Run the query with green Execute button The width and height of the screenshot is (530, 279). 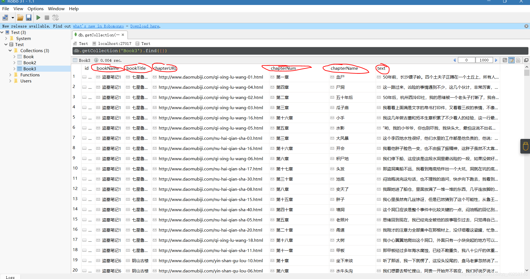coord(38,18)
